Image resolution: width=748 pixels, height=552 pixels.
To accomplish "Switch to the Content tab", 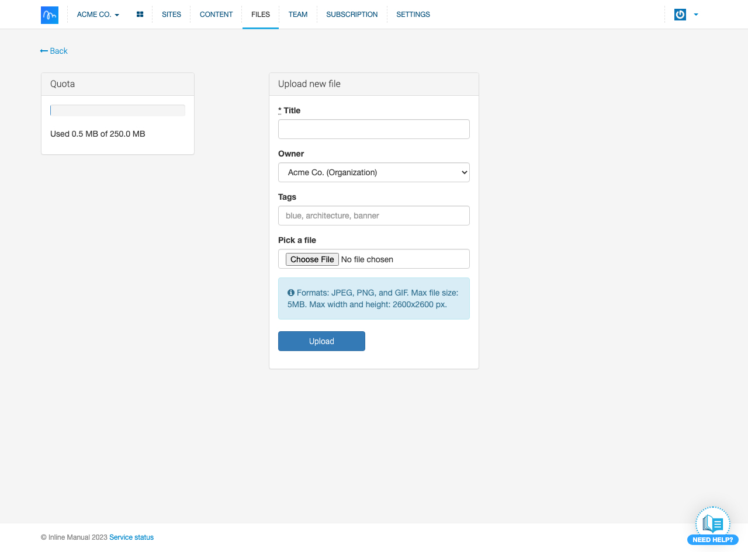I will click(x=216, y=15).
